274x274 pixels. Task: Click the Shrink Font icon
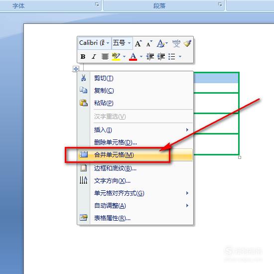point(149,43)
